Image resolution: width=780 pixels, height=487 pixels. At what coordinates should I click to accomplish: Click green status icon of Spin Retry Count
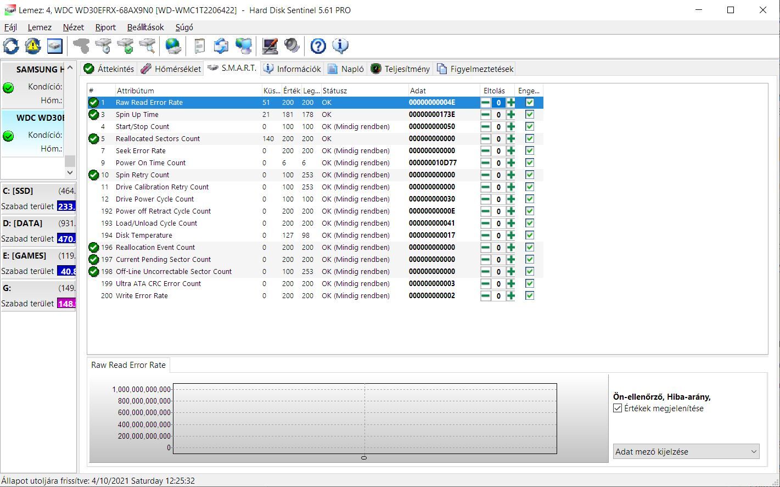point(94,175)
